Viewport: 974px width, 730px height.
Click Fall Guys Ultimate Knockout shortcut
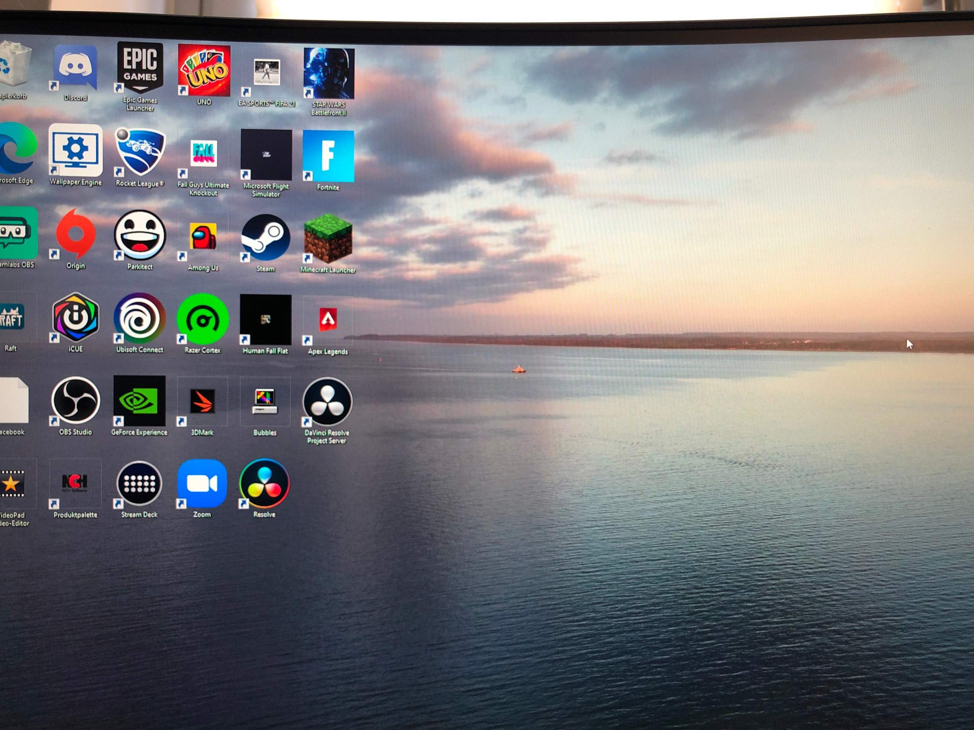[204, 153]
